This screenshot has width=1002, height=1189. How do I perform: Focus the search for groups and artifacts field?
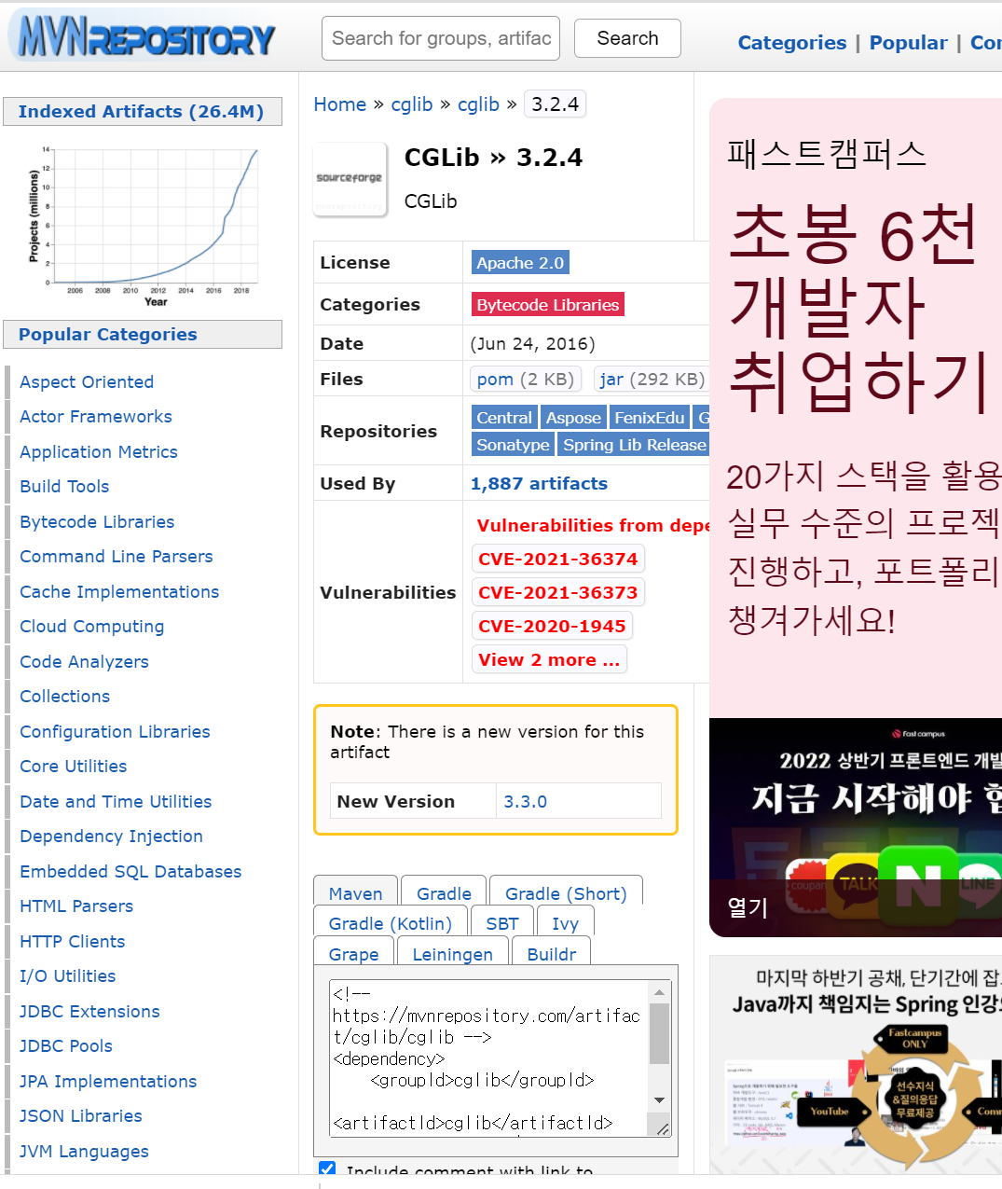point(441,38)
